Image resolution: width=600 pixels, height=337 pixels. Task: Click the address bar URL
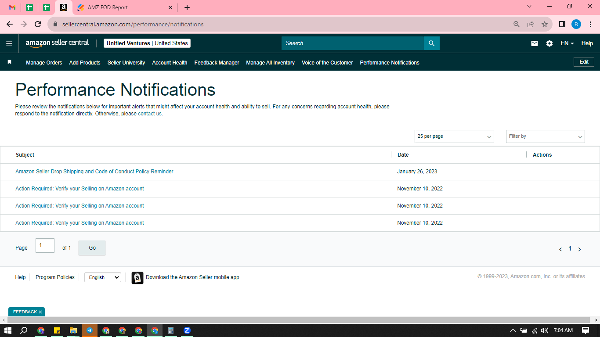133,24
